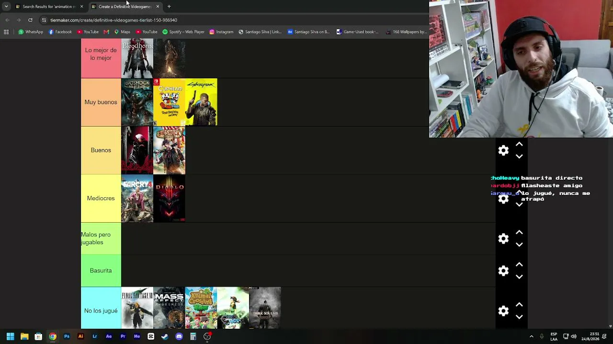Screen dimensions: 613x344
Task: Open Discord from the taskbar
Action: tap(179, 336)
